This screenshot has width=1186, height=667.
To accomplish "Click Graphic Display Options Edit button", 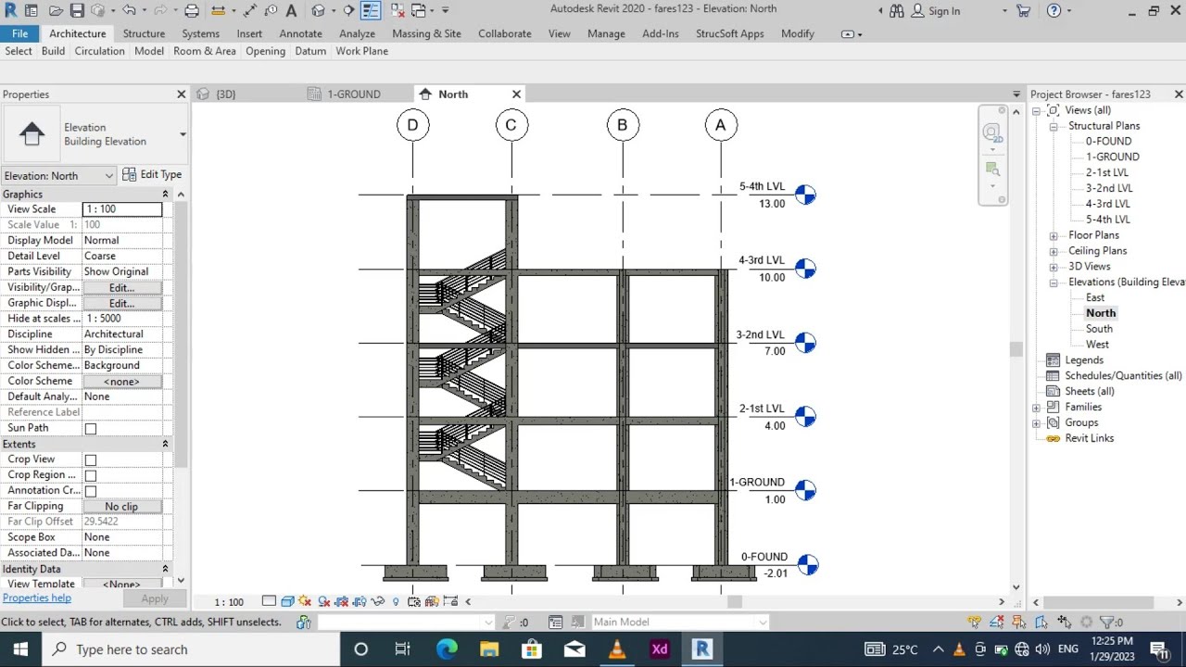I will [121, 303].
